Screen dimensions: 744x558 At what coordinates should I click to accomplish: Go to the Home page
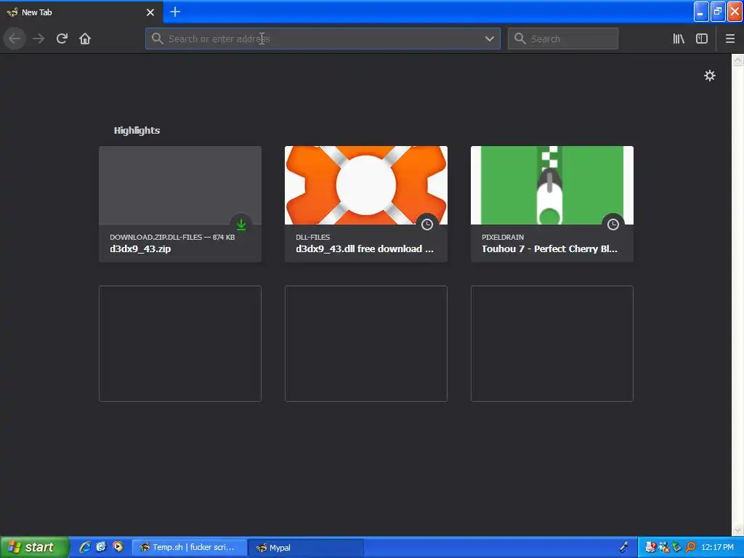tap(85, 39)
